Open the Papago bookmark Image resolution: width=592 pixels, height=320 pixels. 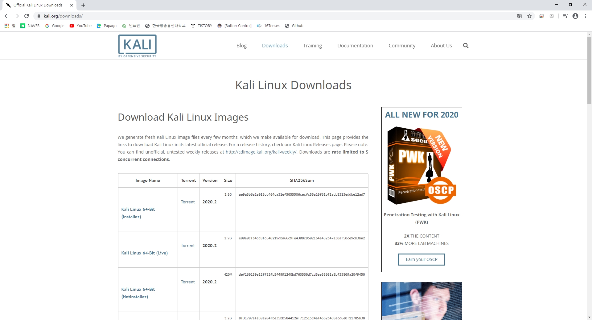coord(107,26)
